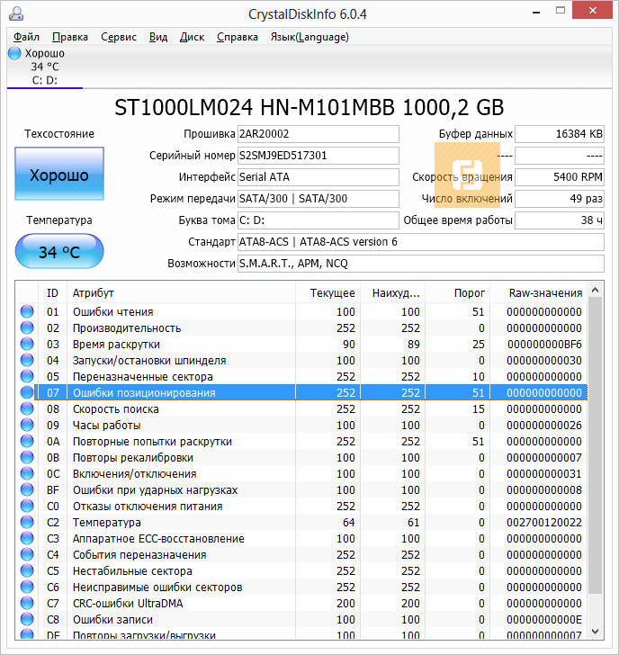Click status orb of Запуски/остановки шпинделя row

pyautogui.click(x=27, y=360)
